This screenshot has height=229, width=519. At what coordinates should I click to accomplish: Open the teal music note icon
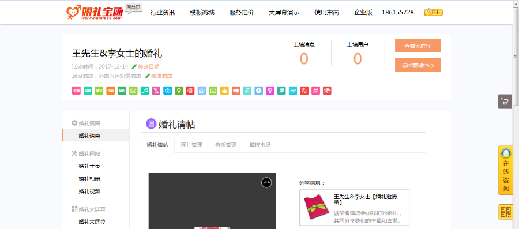tap(145, 91)
